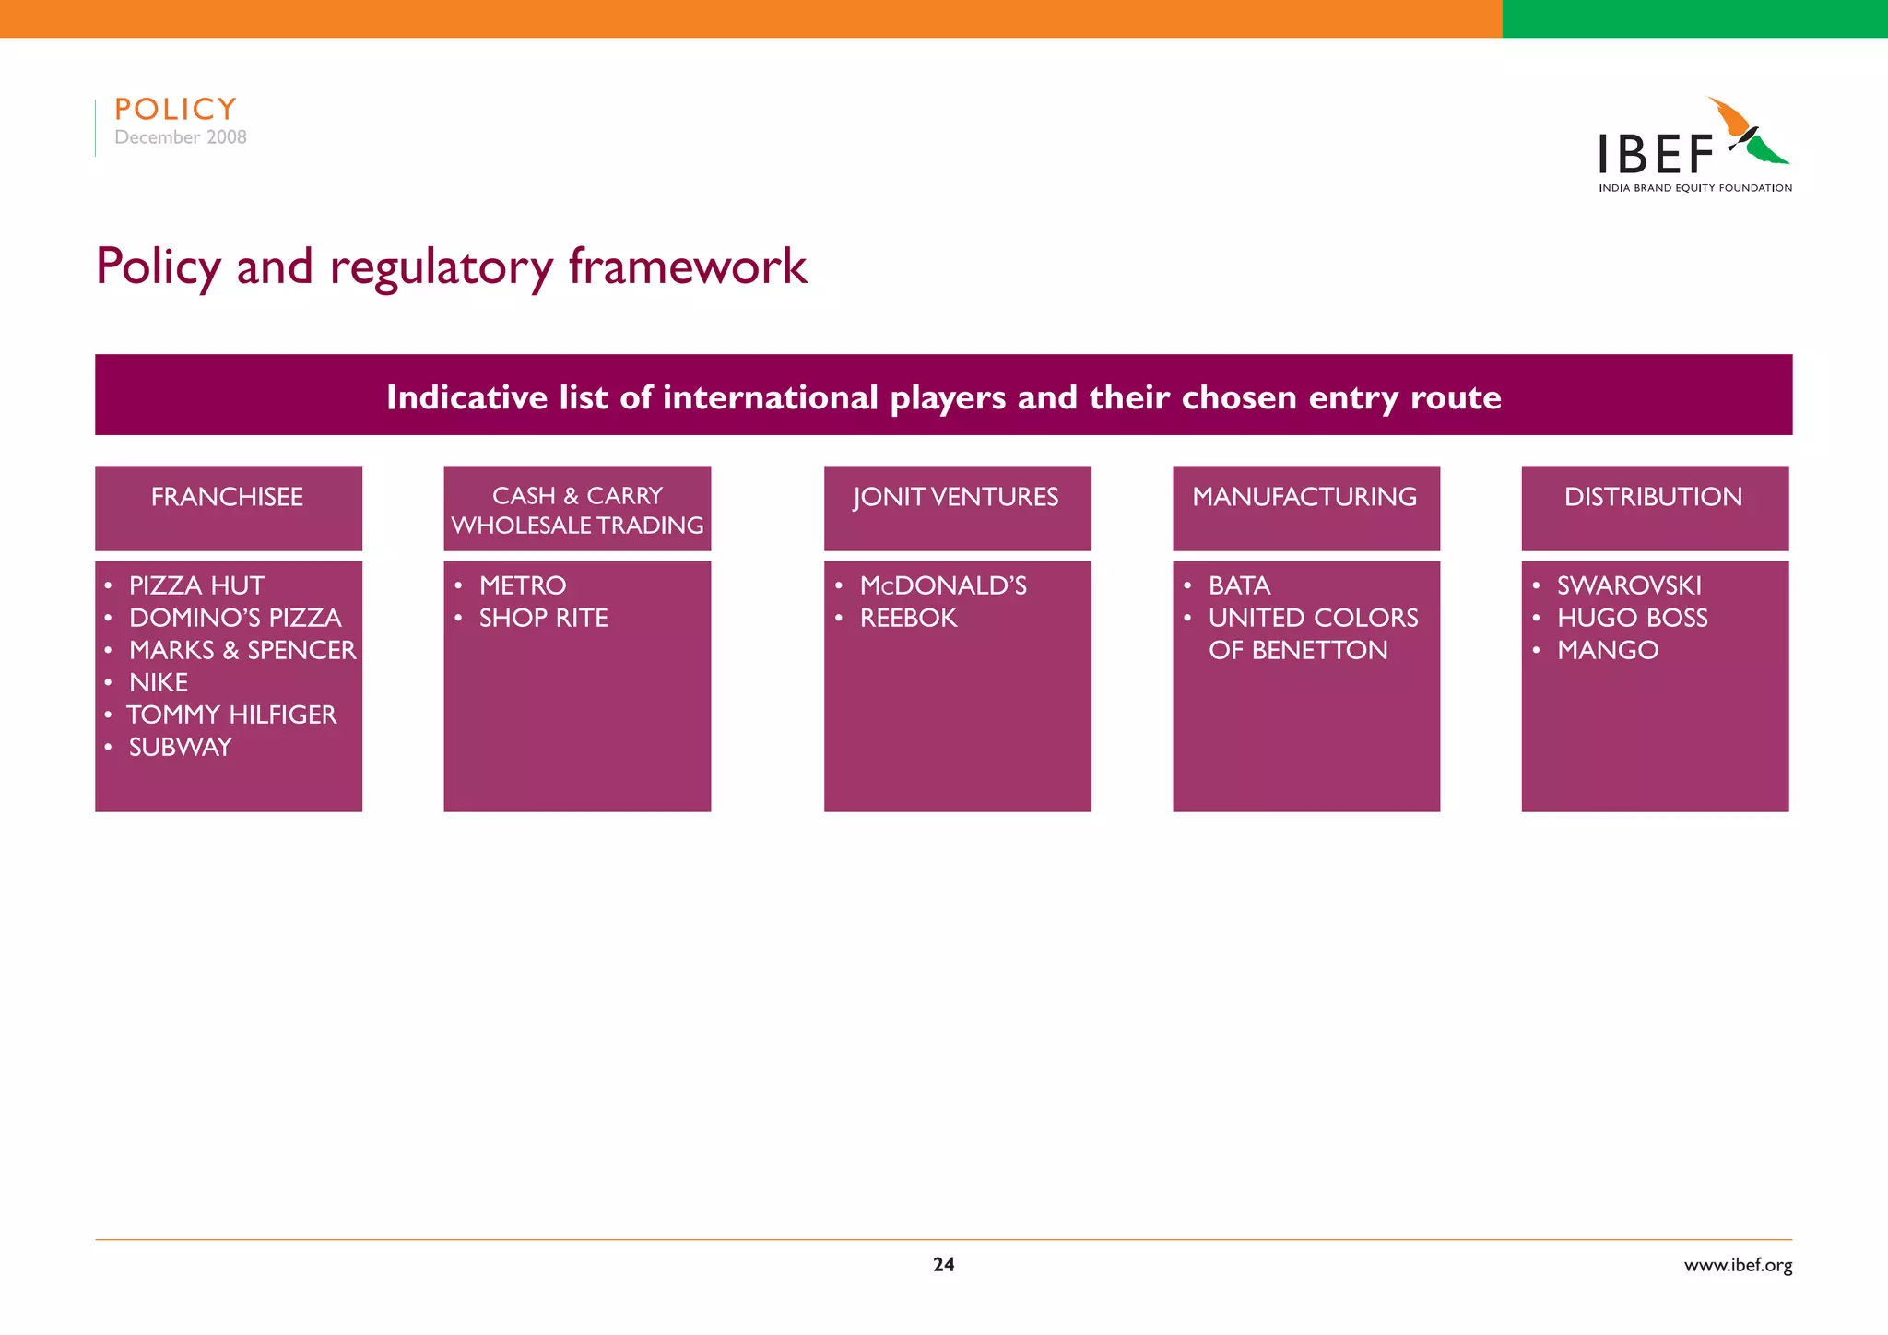This screenshot has height=1335, width=1888.
Task: Click the DISTRIBUTION header box
Action: [1654, 507]
